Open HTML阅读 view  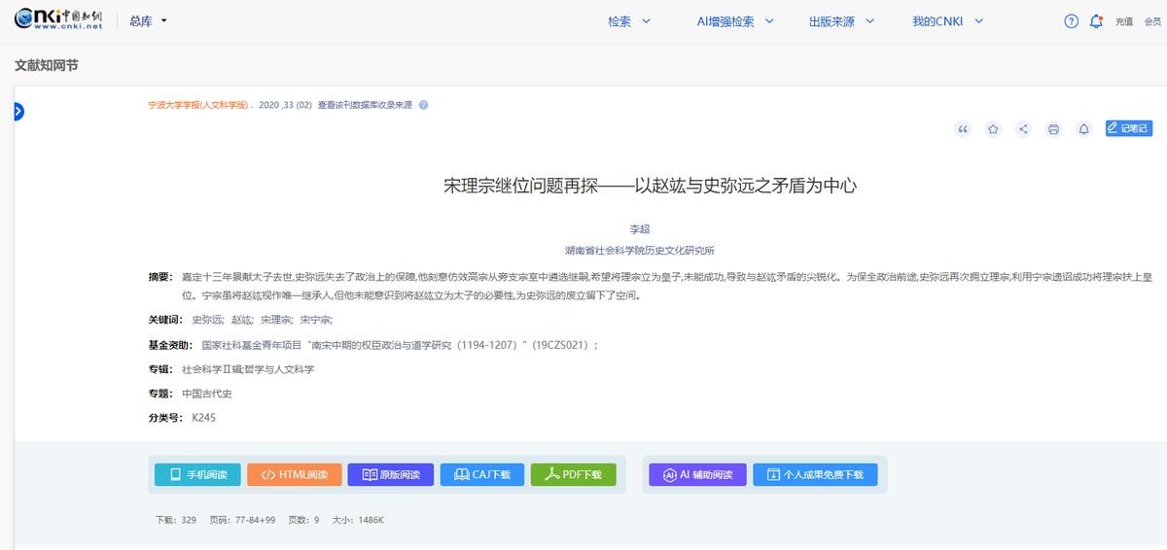pyautogui.click(x=294, y=474)
